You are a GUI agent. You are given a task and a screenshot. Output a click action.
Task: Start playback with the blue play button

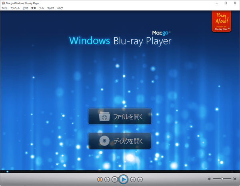coord(123,179)
